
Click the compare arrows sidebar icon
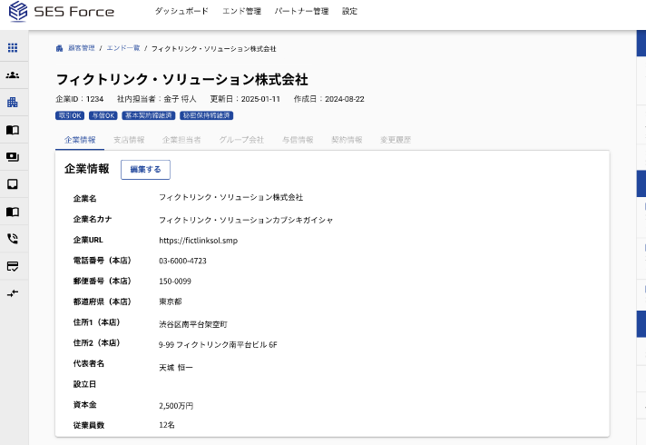pos(13,293)
